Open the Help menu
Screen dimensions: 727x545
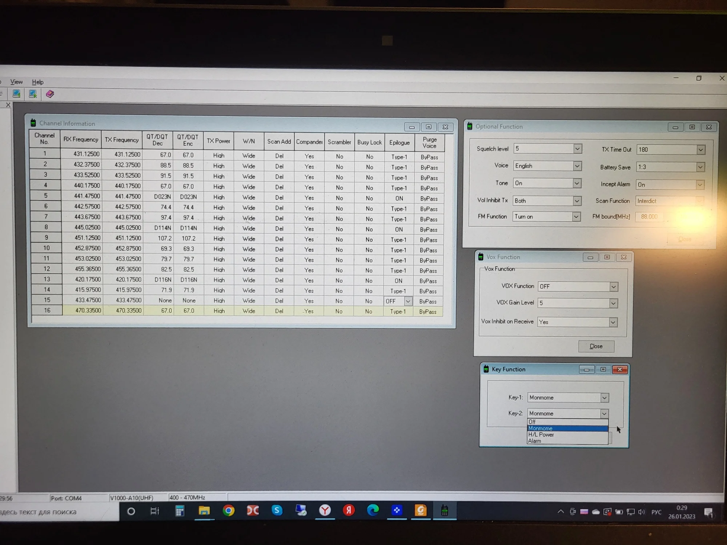point(37,82)
